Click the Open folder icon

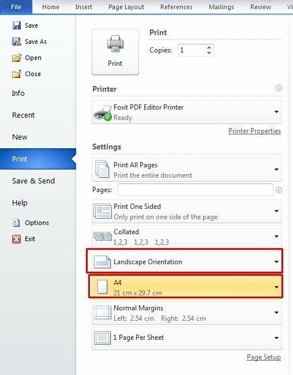tap(17, 58)
